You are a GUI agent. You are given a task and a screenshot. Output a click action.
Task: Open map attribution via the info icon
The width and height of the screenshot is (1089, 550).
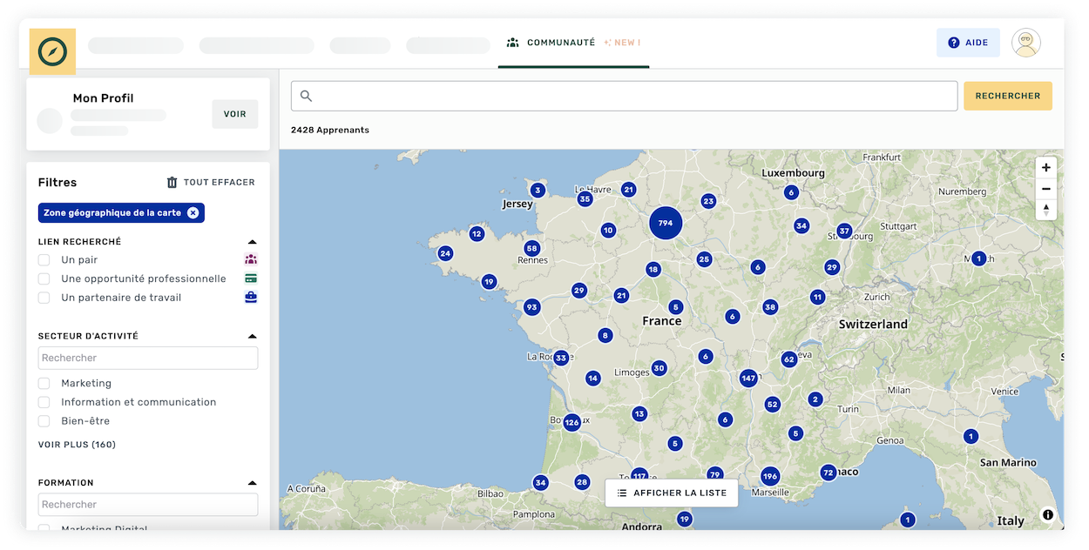[x=1047, y=514]
